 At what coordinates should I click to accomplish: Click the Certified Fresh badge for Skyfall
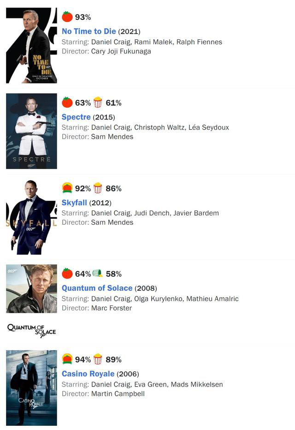tap(67, 188)
